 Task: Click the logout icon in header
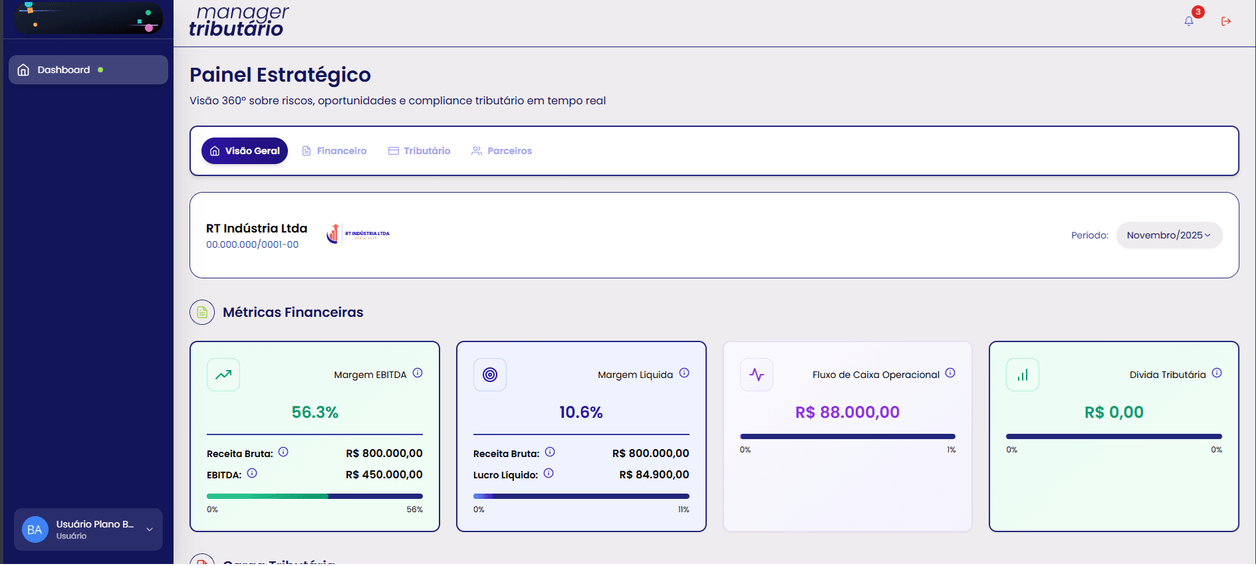coord(1226,21)
